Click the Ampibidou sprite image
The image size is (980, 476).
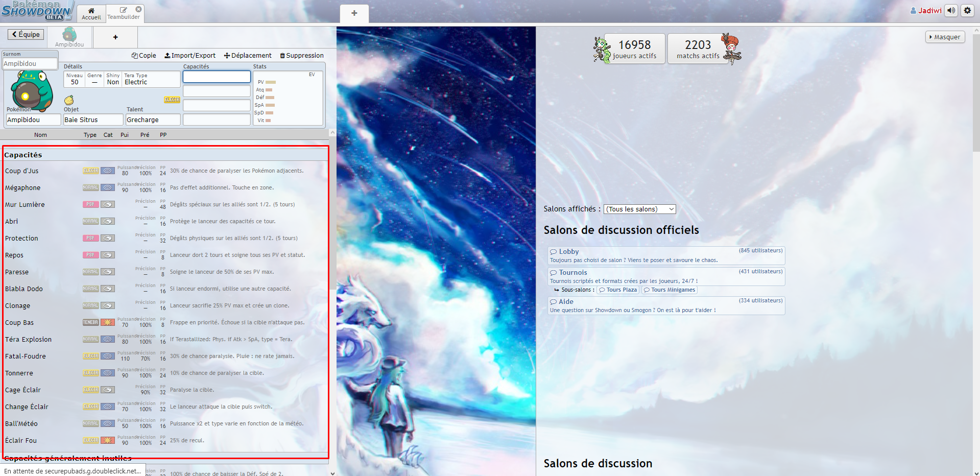point(32,90)
